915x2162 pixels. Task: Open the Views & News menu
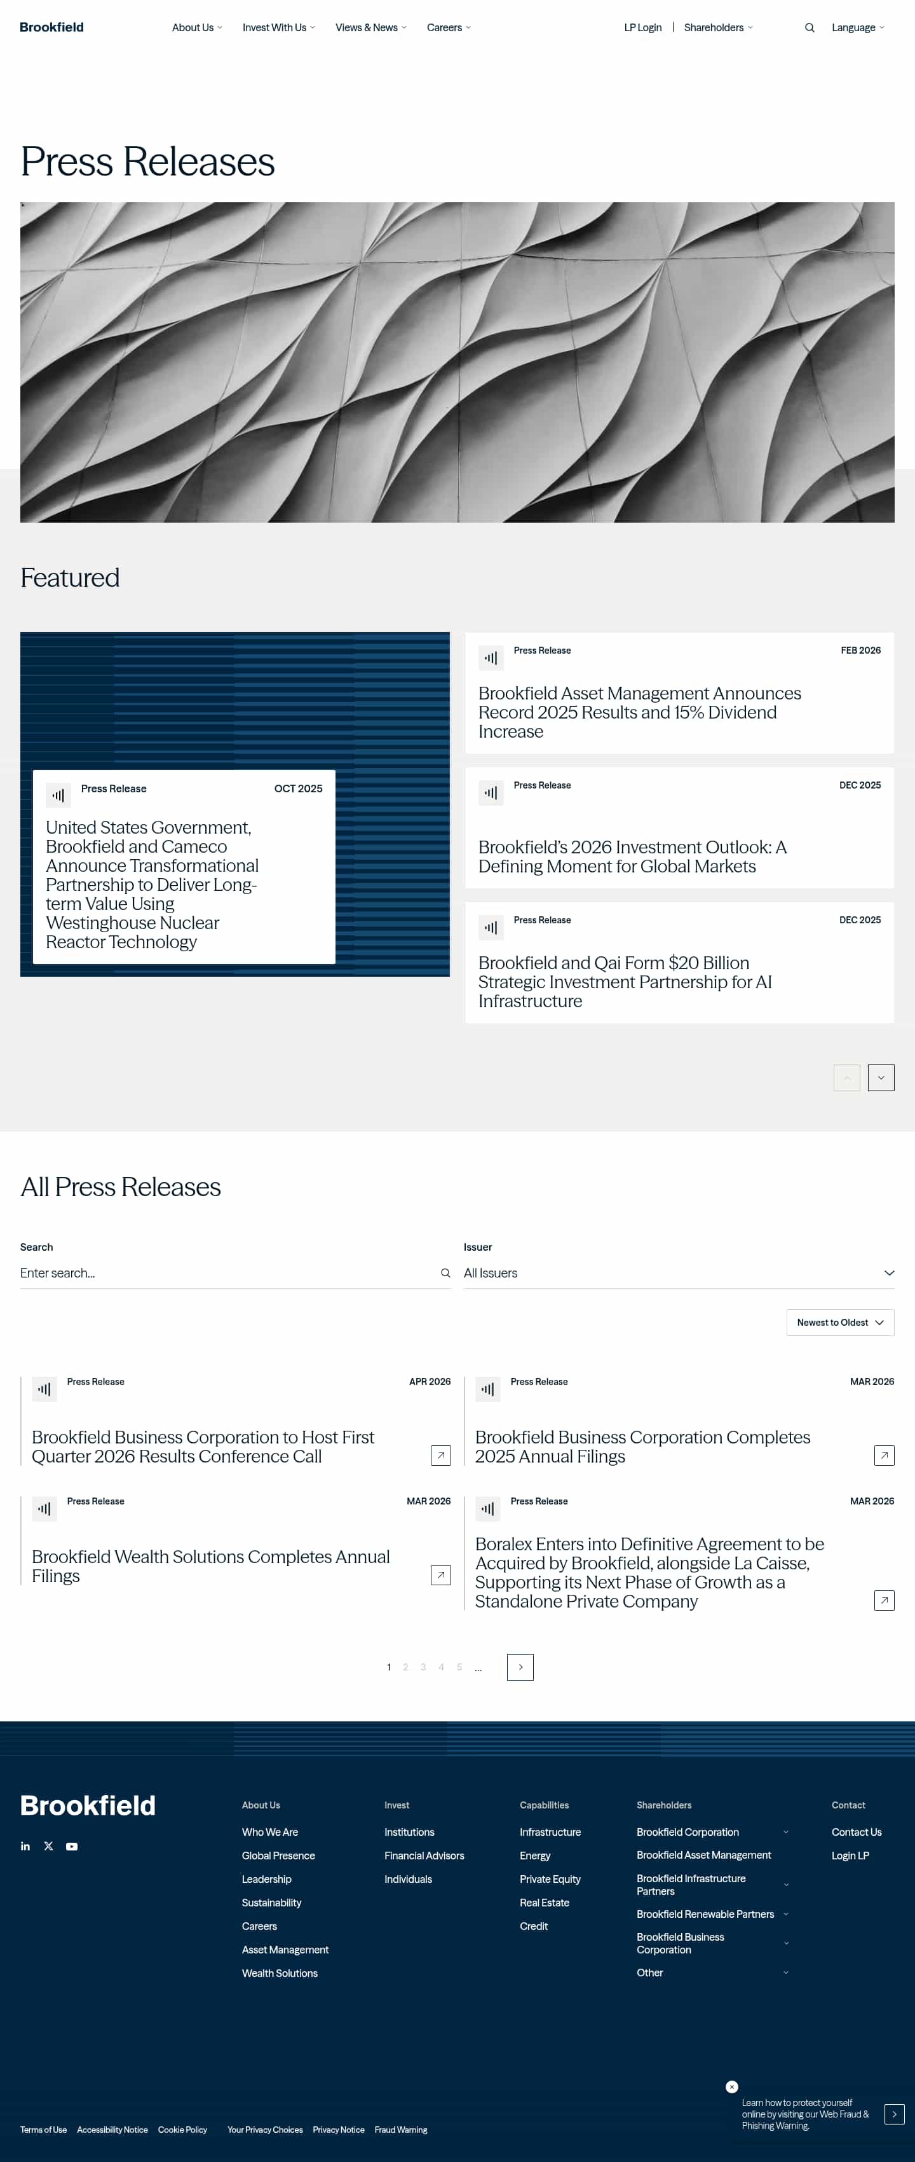[x=370, y=28]
